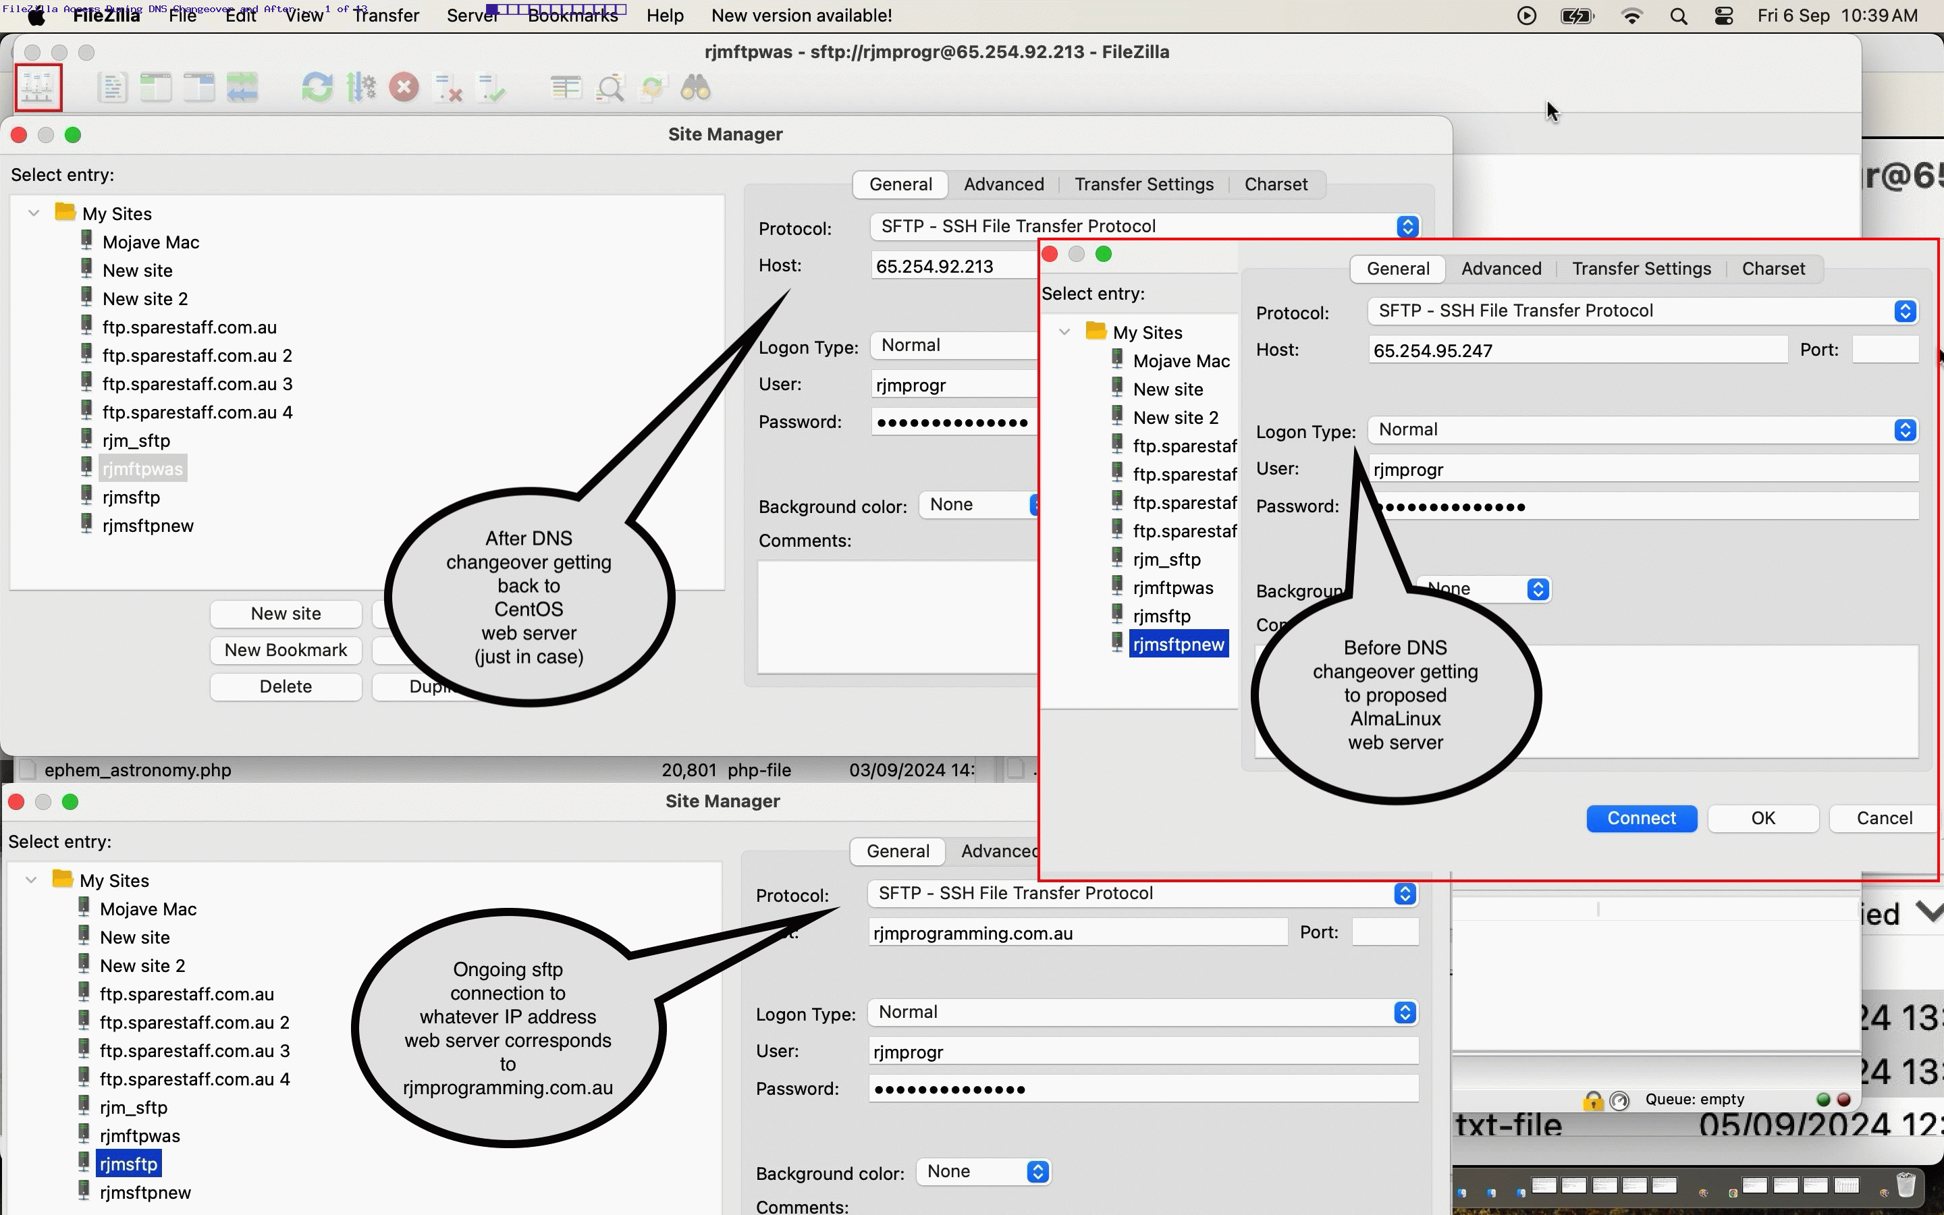Open Spotlight search in menu bar

[x=1678, y=16]
